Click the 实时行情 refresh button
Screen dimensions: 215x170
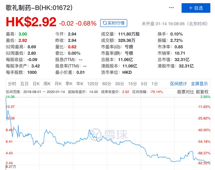tap(114, 23)
